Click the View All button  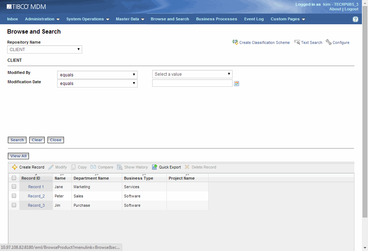tap(18, 156)
